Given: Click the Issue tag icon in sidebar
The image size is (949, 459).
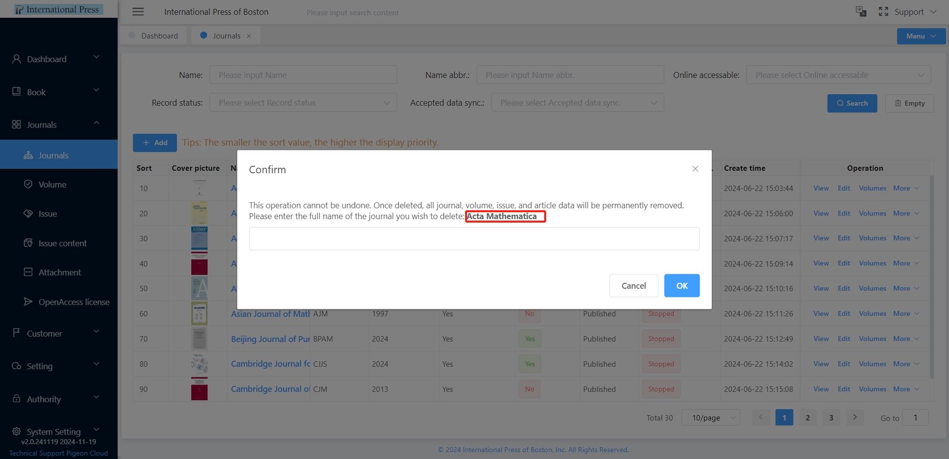Looking at the screenshot, I should click(x=28, y=213).
